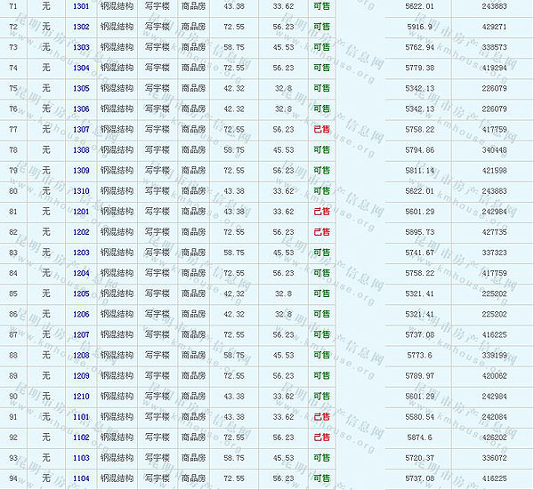Select unit 1303 hyperlink

pos(81,47)
